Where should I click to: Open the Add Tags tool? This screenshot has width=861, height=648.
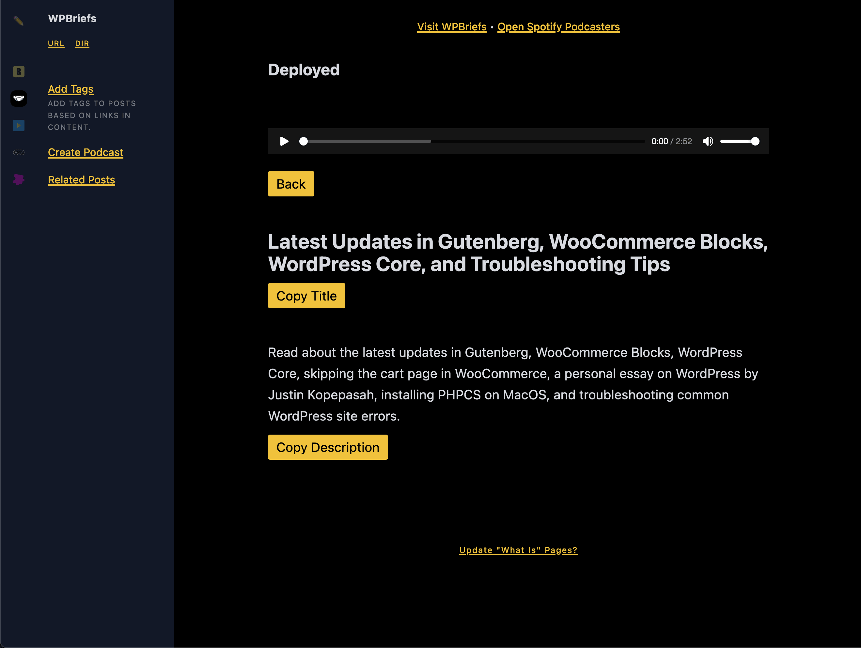pos(70,89)
